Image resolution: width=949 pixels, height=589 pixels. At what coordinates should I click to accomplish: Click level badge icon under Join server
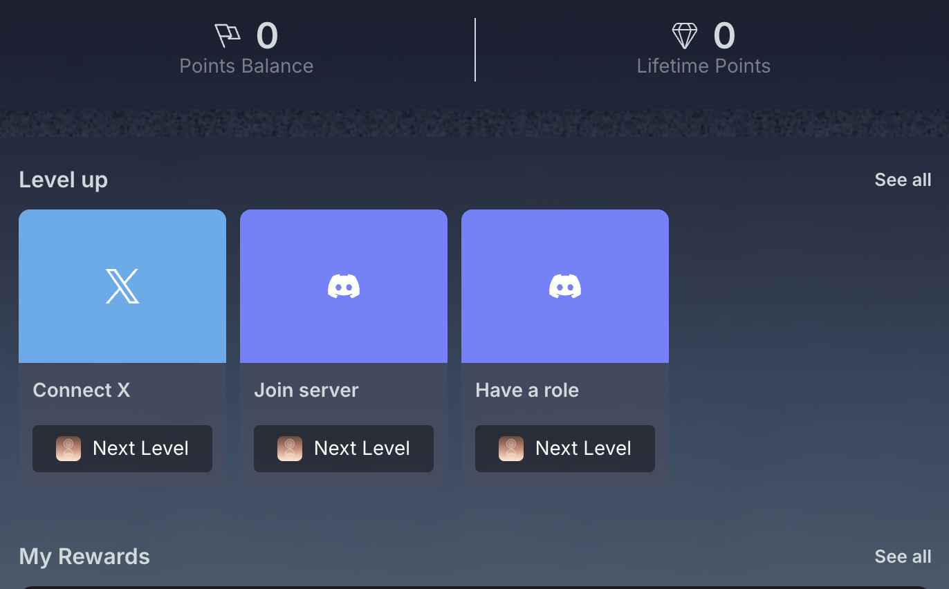(290, 449)
